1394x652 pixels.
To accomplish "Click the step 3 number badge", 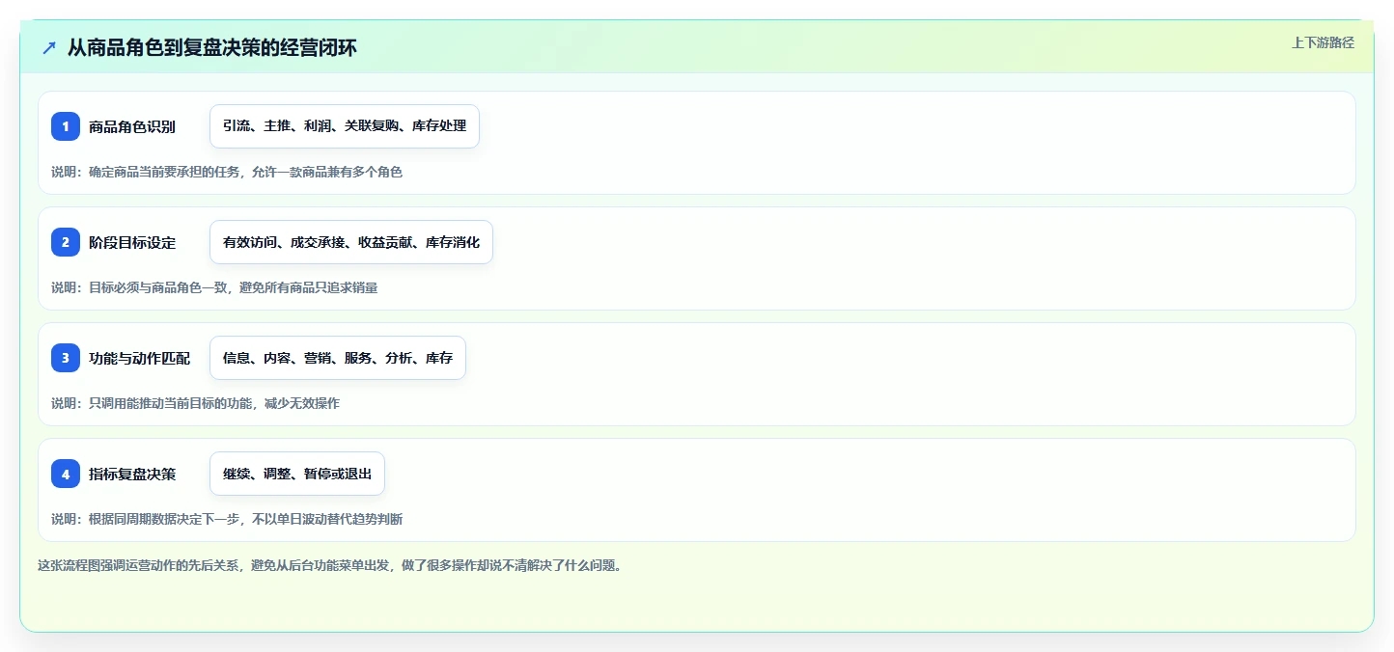I will point(66,358).
